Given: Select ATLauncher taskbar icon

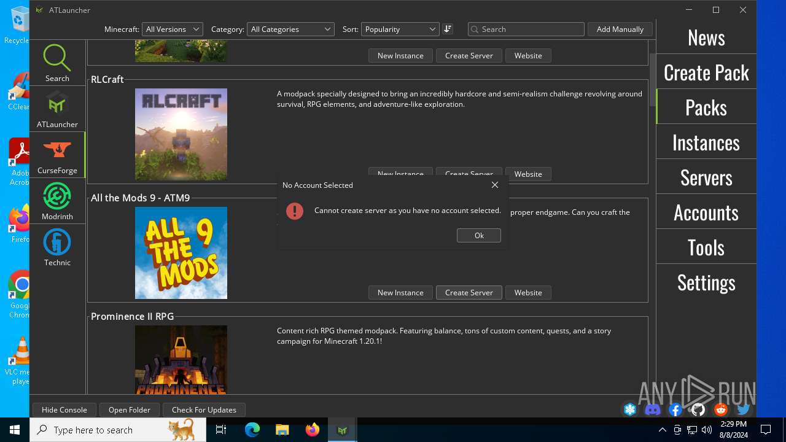Looking at the screenshot, I should click(343, 430).
